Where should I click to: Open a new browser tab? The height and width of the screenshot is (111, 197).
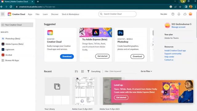pos(38,2)
